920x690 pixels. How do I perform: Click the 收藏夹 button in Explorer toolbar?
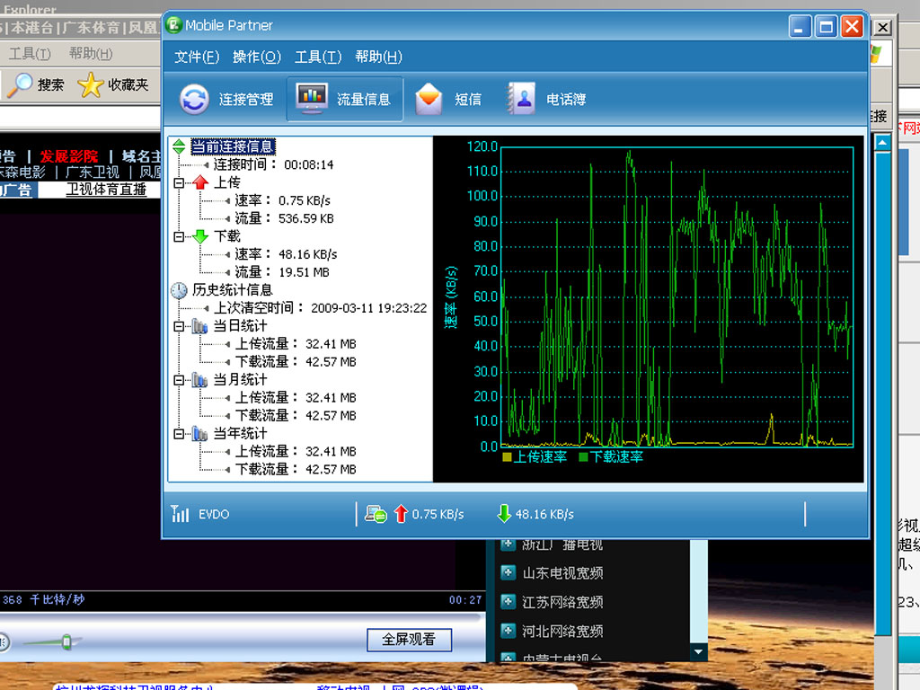click(x=113, y=85)
